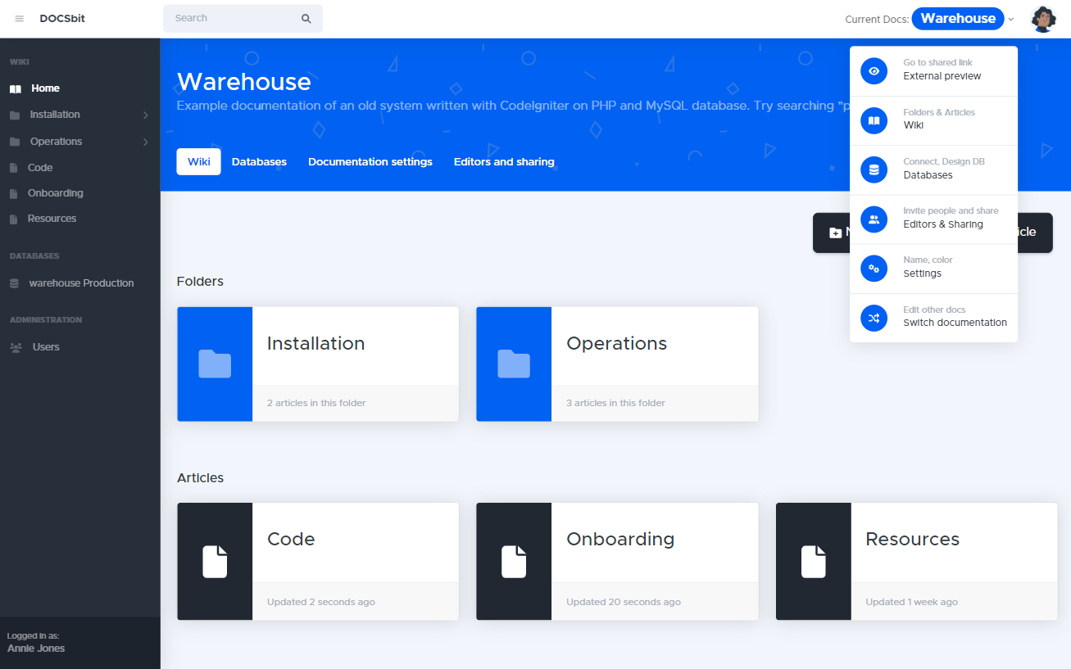The width and height of the screenshot is (1071, 669).
Task: Switch to the Databases tab
Action: click(x=259, y=162)
